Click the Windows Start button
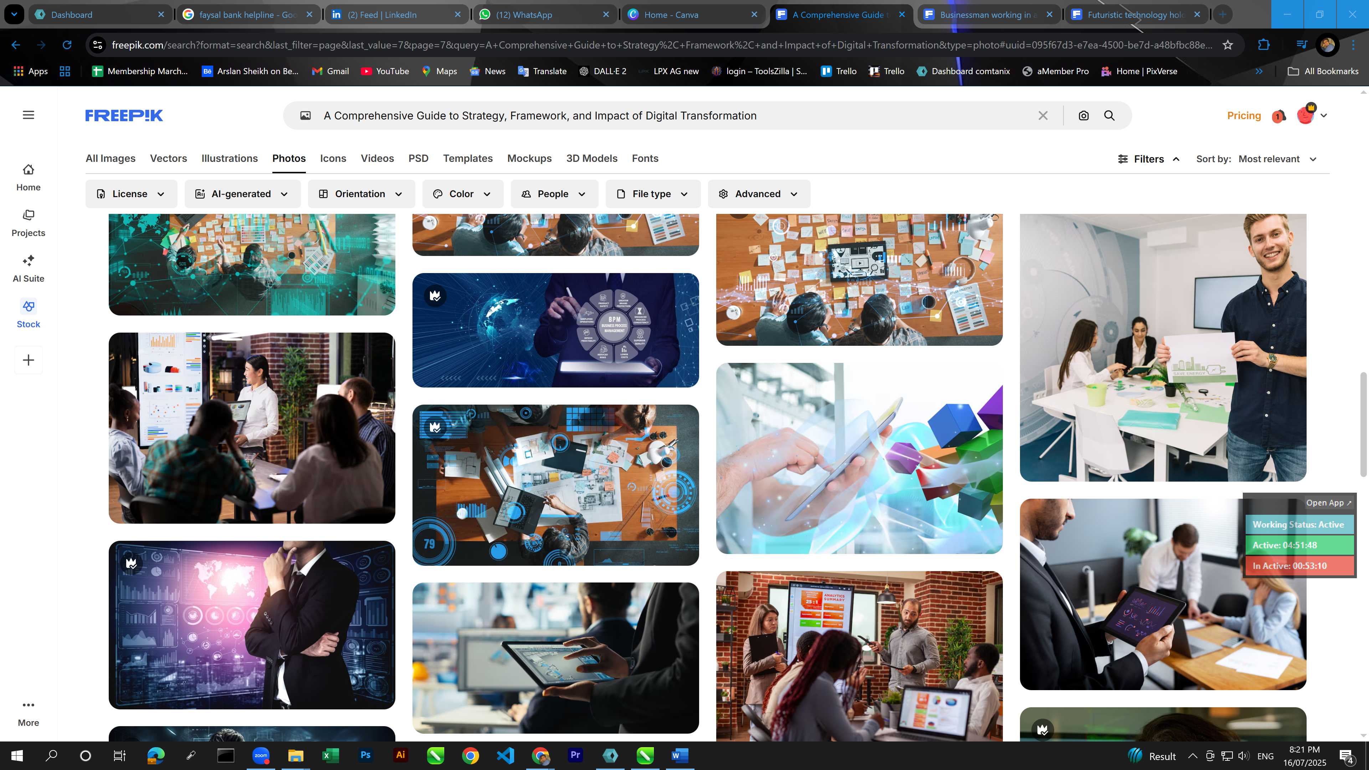The image size is (1369, 770). pos(17,755)
